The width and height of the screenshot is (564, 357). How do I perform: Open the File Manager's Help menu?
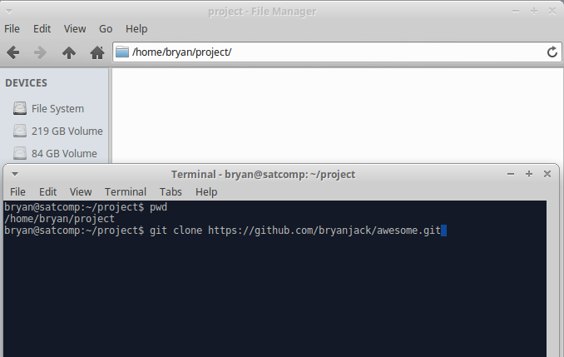coord(136,29)
